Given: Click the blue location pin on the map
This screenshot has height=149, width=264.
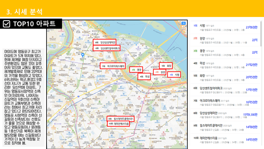Looking at the screenshot, I should (82, 55).
